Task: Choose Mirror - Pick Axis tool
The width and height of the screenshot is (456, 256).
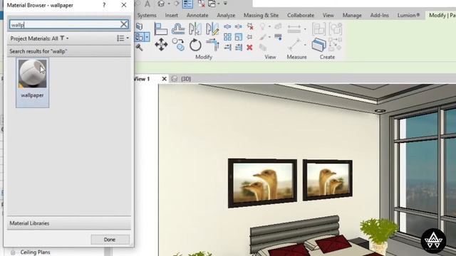Action: (x=195, y=29)
